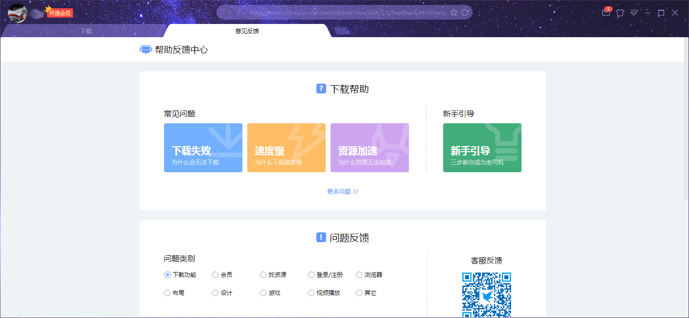Screen dimensions: 689x318
Task: Open the 更多问题 link
Action: (x=342, y=191)
